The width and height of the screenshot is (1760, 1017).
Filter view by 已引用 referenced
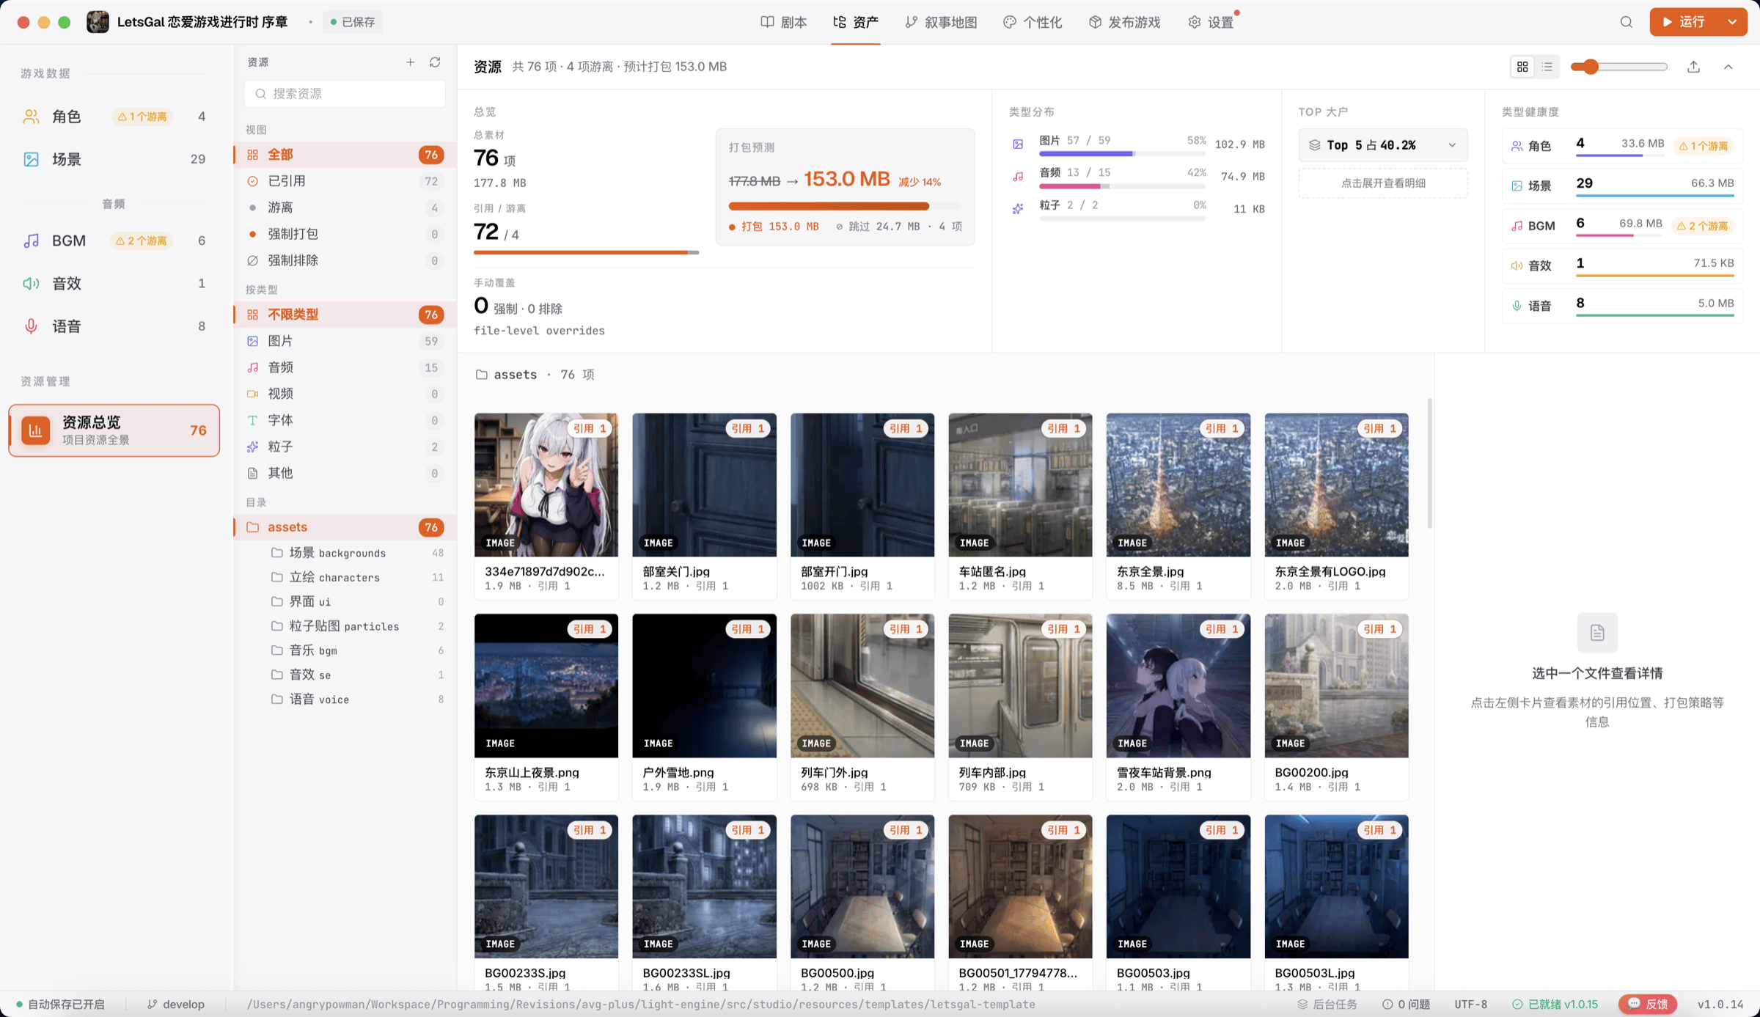click(345, 181)
